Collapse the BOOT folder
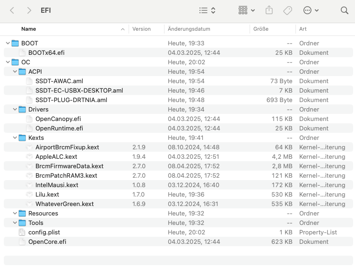 coord(8,43)
